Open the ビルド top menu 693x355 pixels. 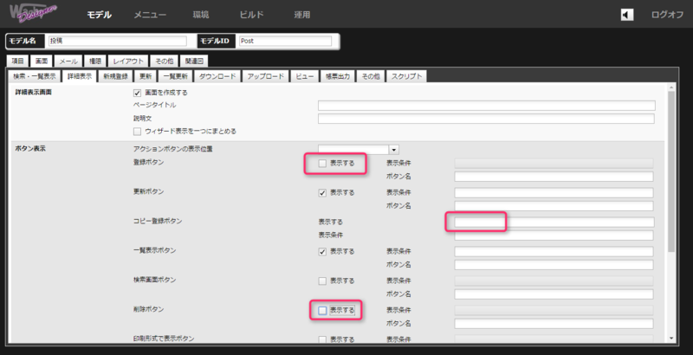tap(251, 15)
